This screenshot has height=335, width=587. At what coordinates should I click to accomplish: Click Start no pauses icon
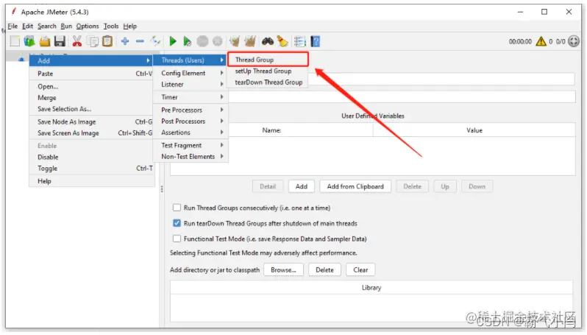coord(187,41)
